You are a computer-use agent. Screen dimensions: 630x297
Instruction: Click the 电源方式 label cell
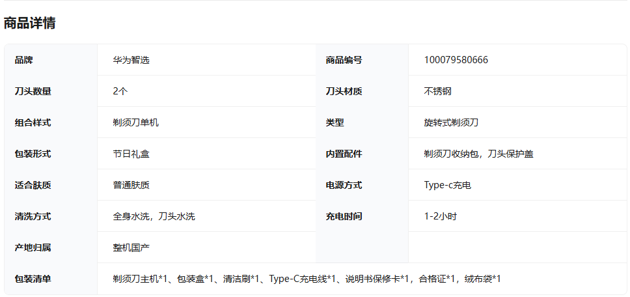tap(344, 185)
